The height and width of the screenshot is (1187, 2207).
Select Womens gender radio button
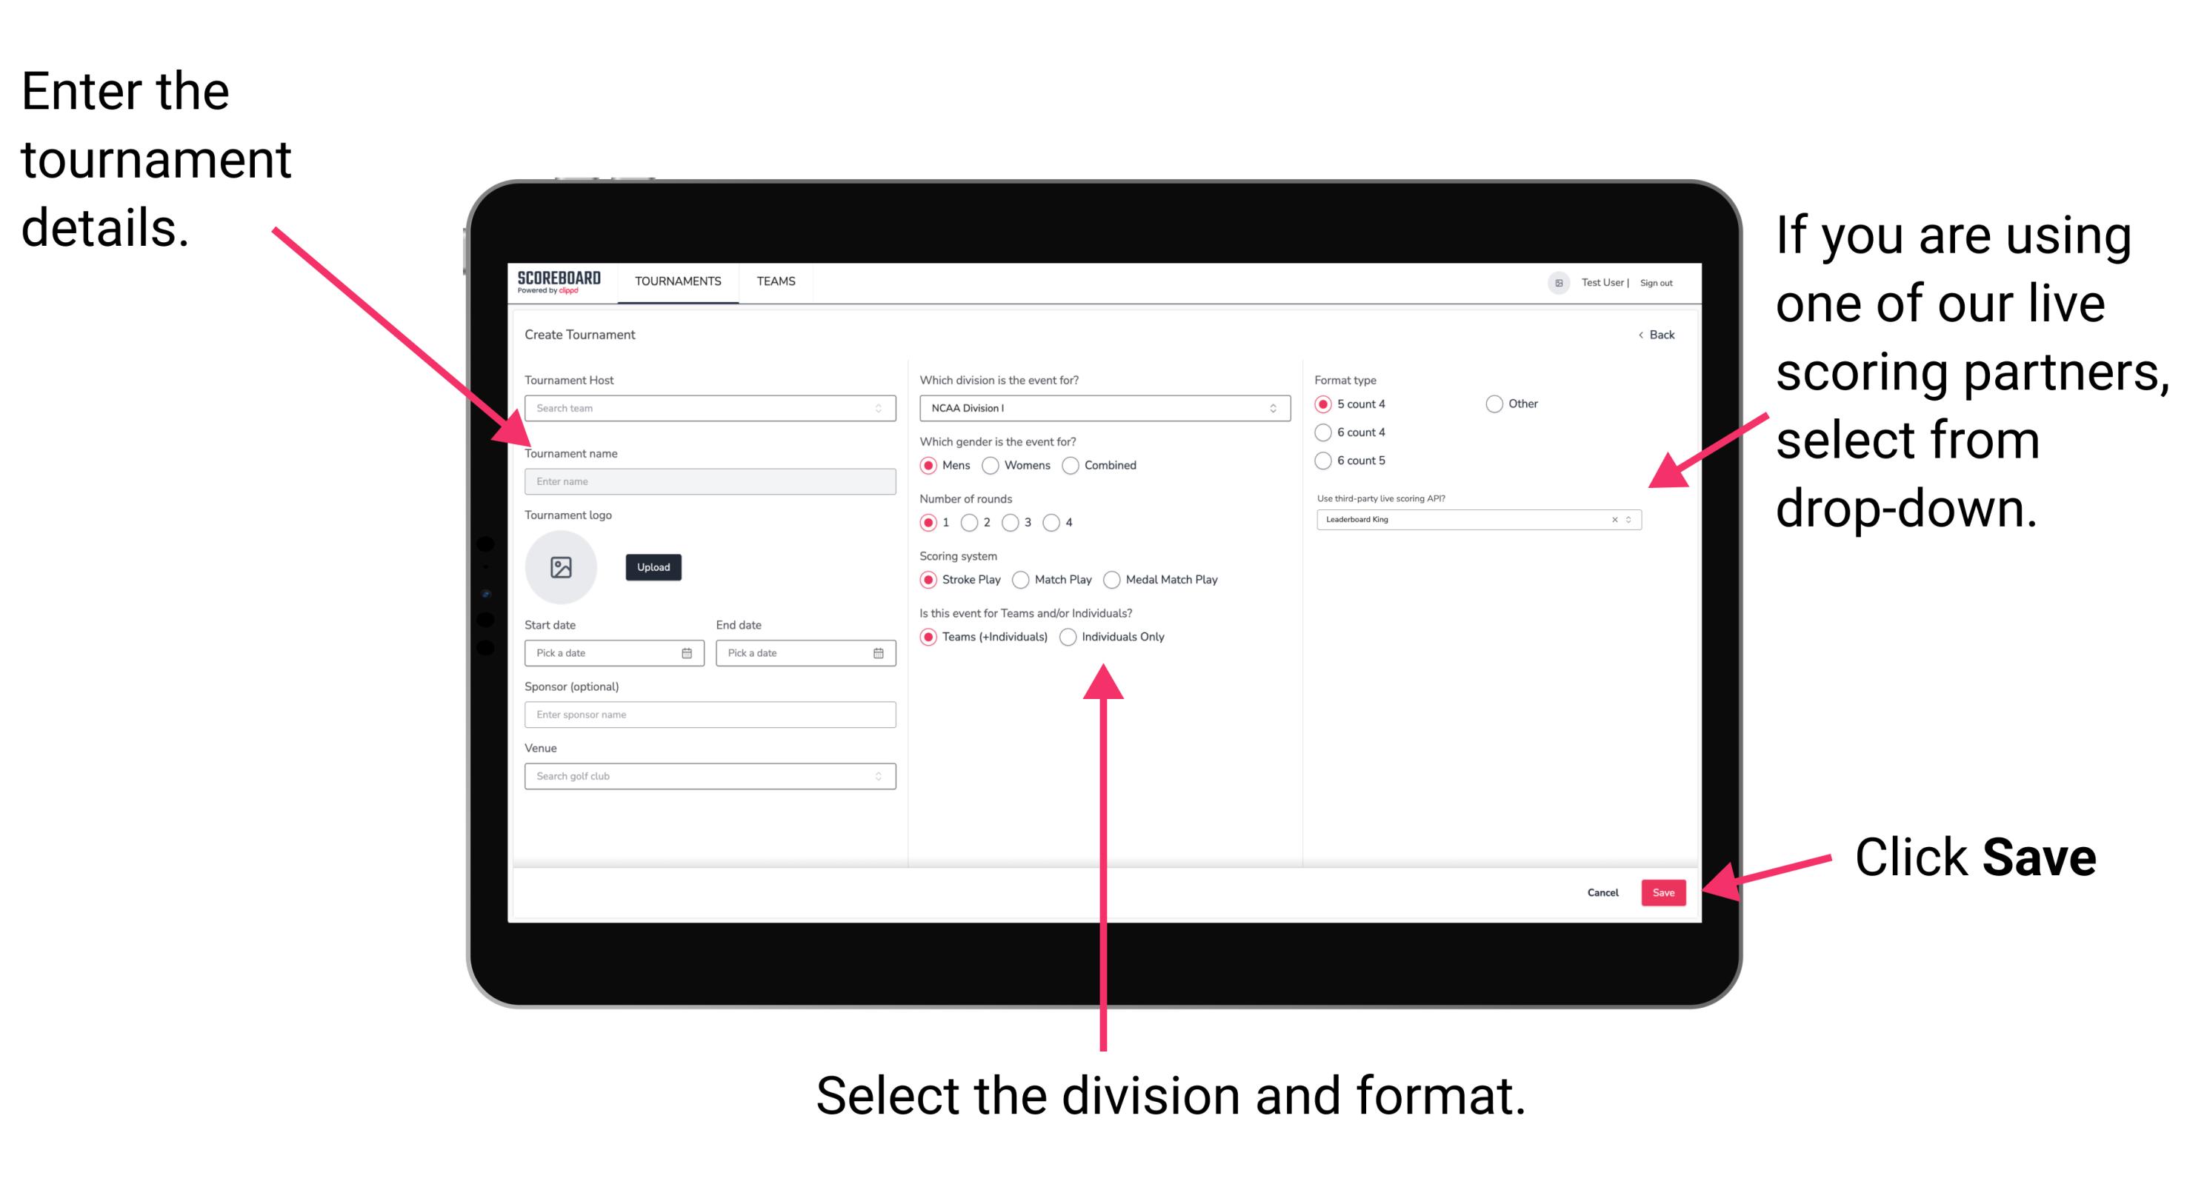tap(994, 465)
